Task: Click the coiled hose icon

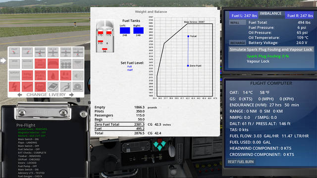Action: (x=78, y=87)
